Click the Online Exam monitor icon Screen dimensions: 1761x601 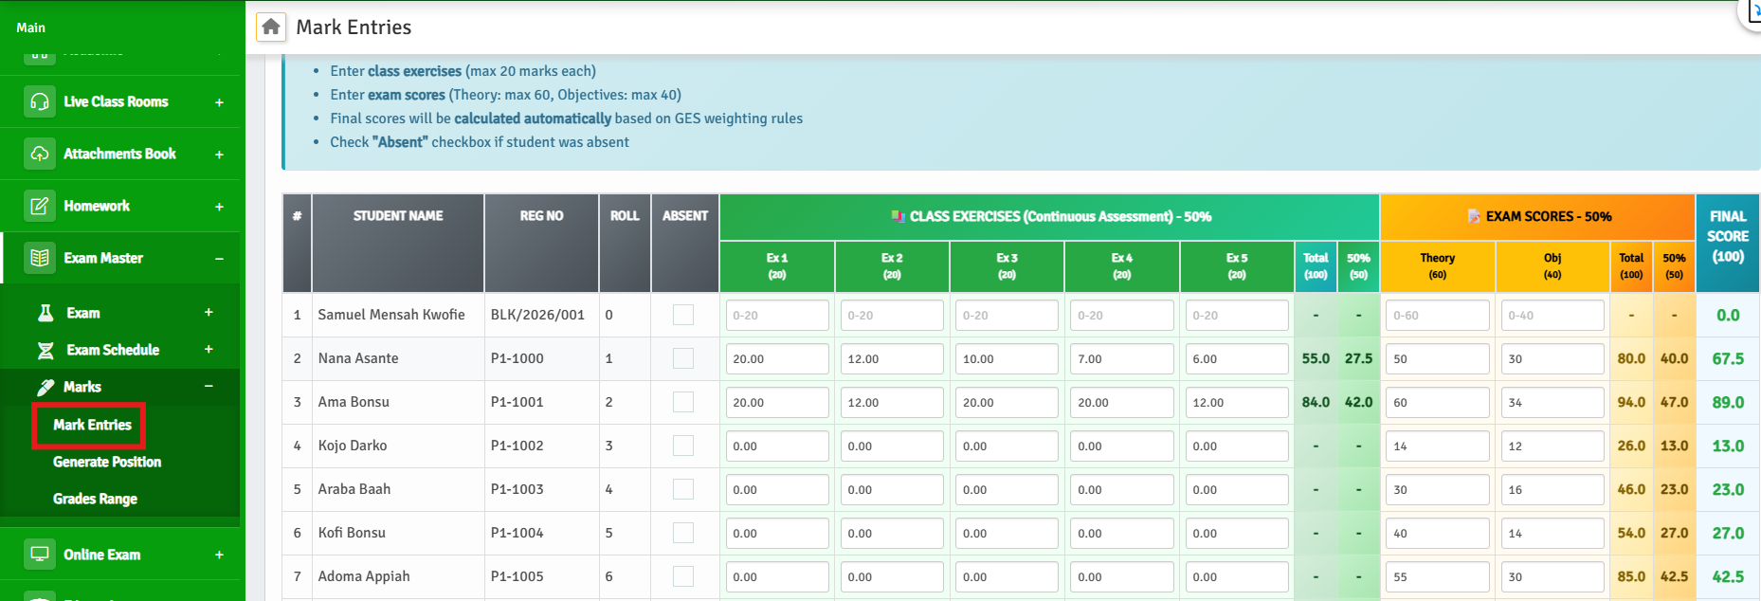(x=40, y=555)
